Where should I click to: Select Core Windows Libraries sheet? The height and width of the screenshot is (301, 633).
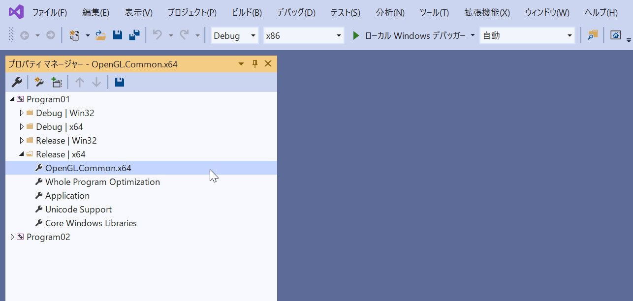tap(91, 223)
